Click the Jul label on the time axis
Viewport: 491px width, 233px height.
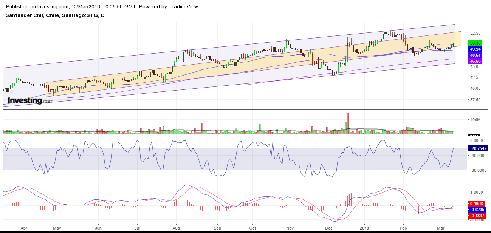(137, 228)
